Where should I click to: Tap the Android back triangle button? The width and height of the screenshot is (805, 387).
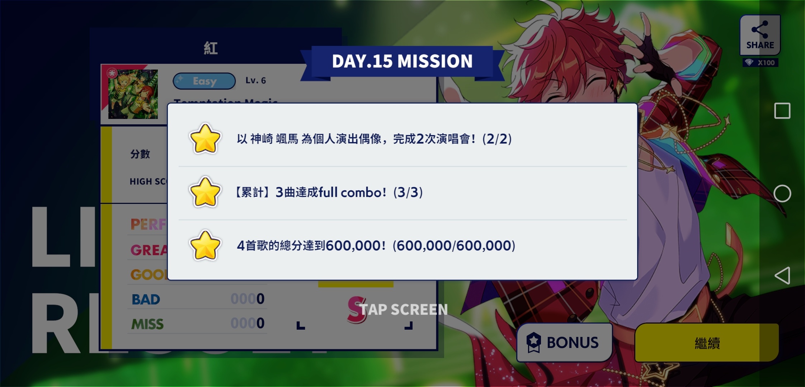tap(782, 276)
